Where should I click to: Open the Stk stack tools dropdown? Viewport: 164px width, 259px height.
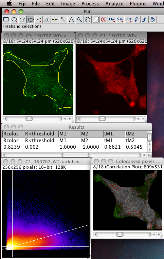coord(120,19)
